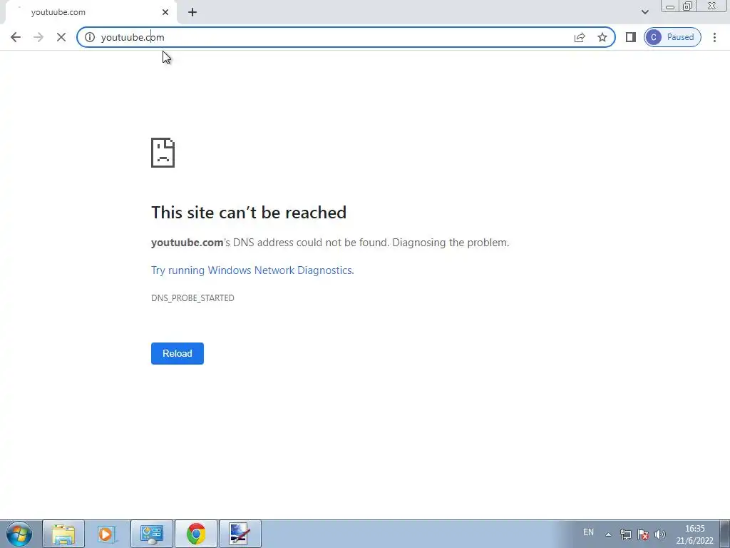Switch to Chrome in the taskbar
Viewport: 730px width, 548px height.
(x=196, y=534)
